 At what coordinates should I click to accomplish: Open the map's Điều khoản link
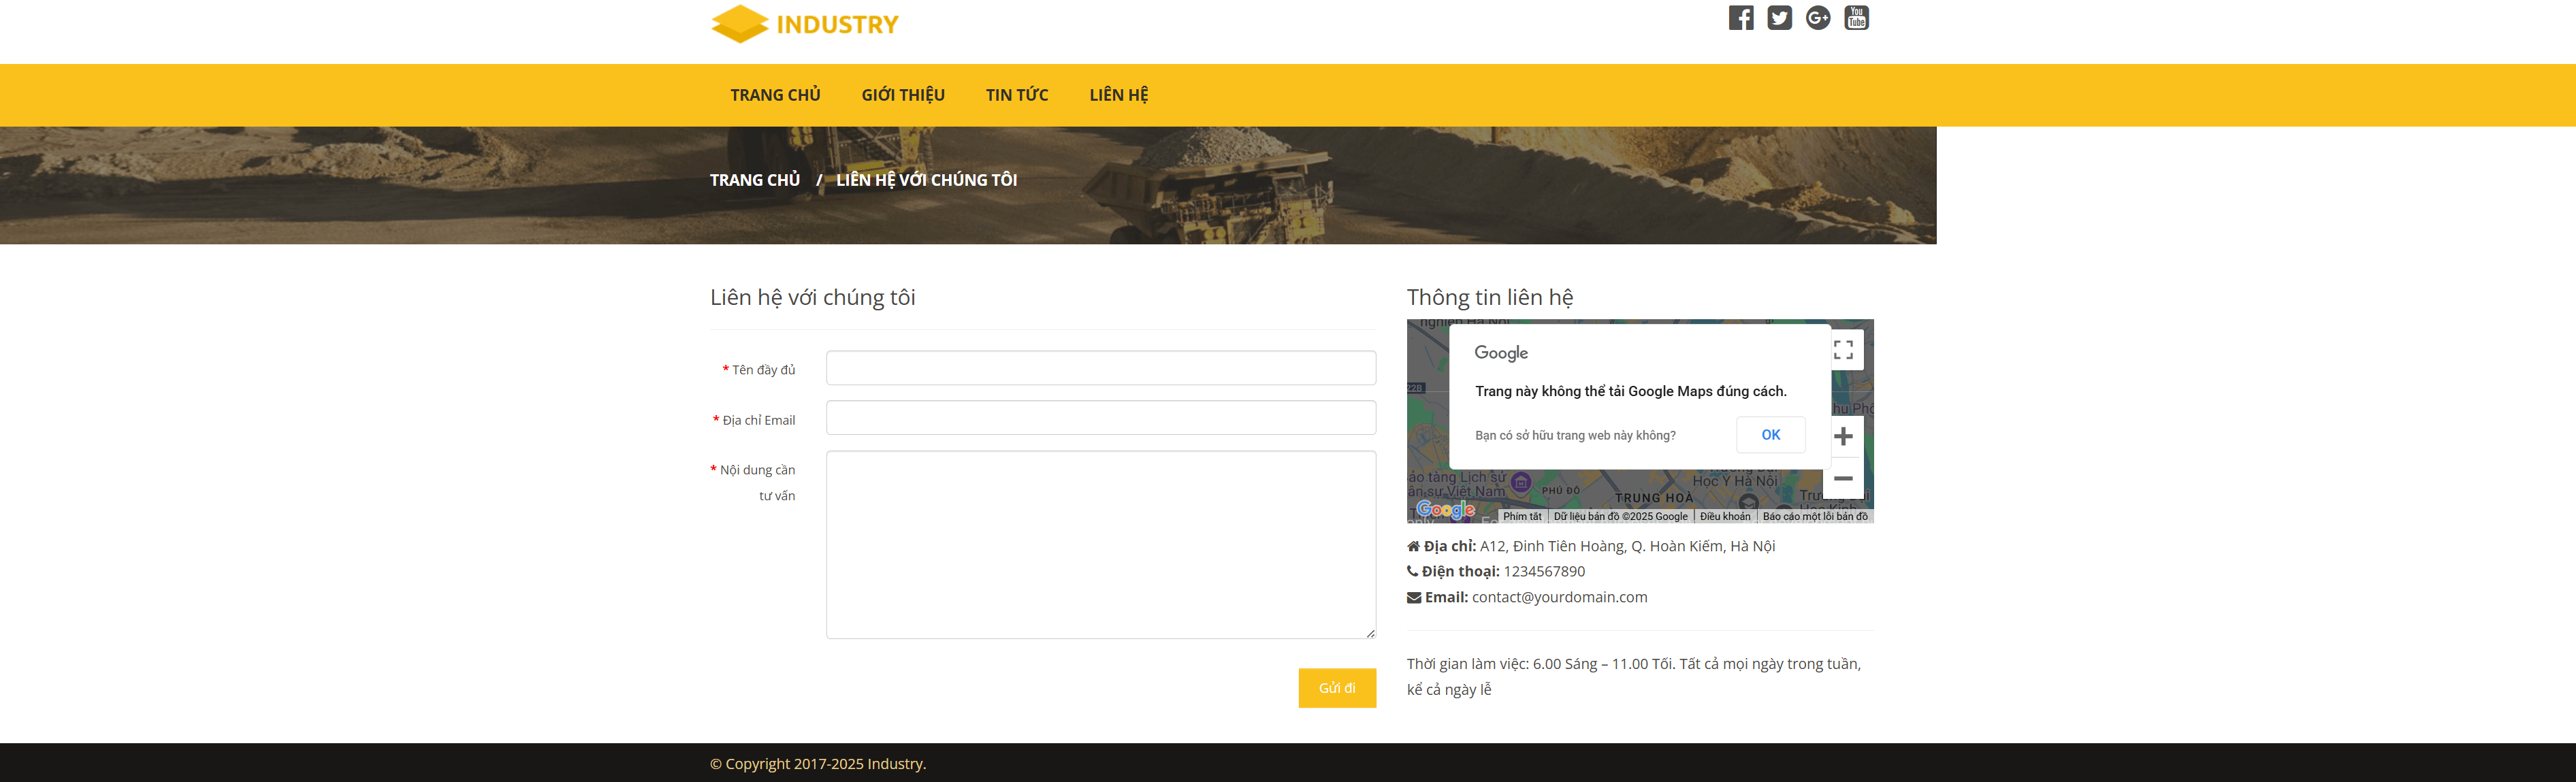click(x=1725, y=516)
